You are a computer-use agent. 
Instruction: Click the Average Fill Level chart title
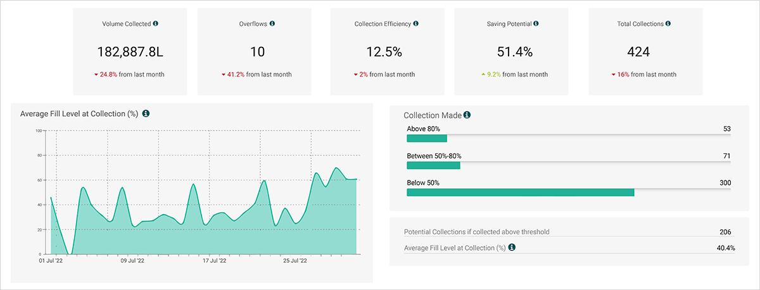point(79,114)
